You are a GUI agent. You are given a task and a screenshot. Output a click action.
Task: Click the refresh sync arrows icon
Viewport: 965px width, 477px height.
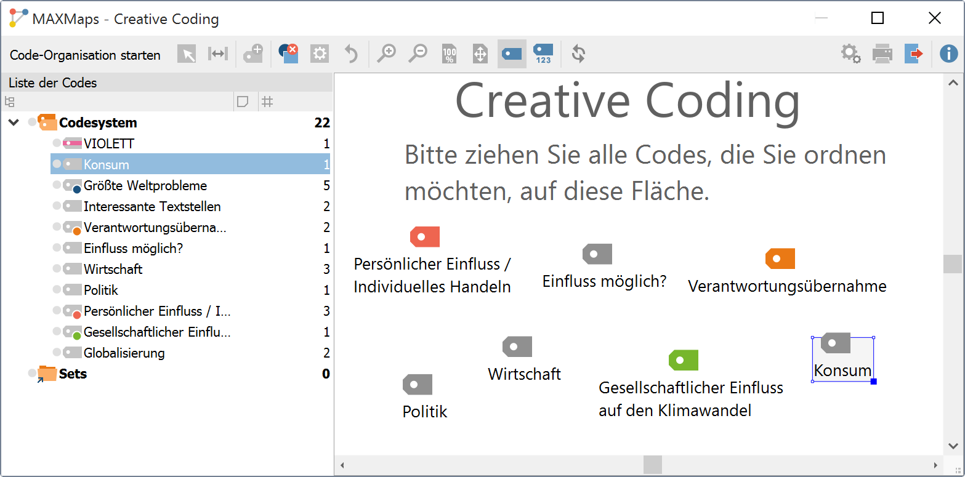[x=578, y=54]
